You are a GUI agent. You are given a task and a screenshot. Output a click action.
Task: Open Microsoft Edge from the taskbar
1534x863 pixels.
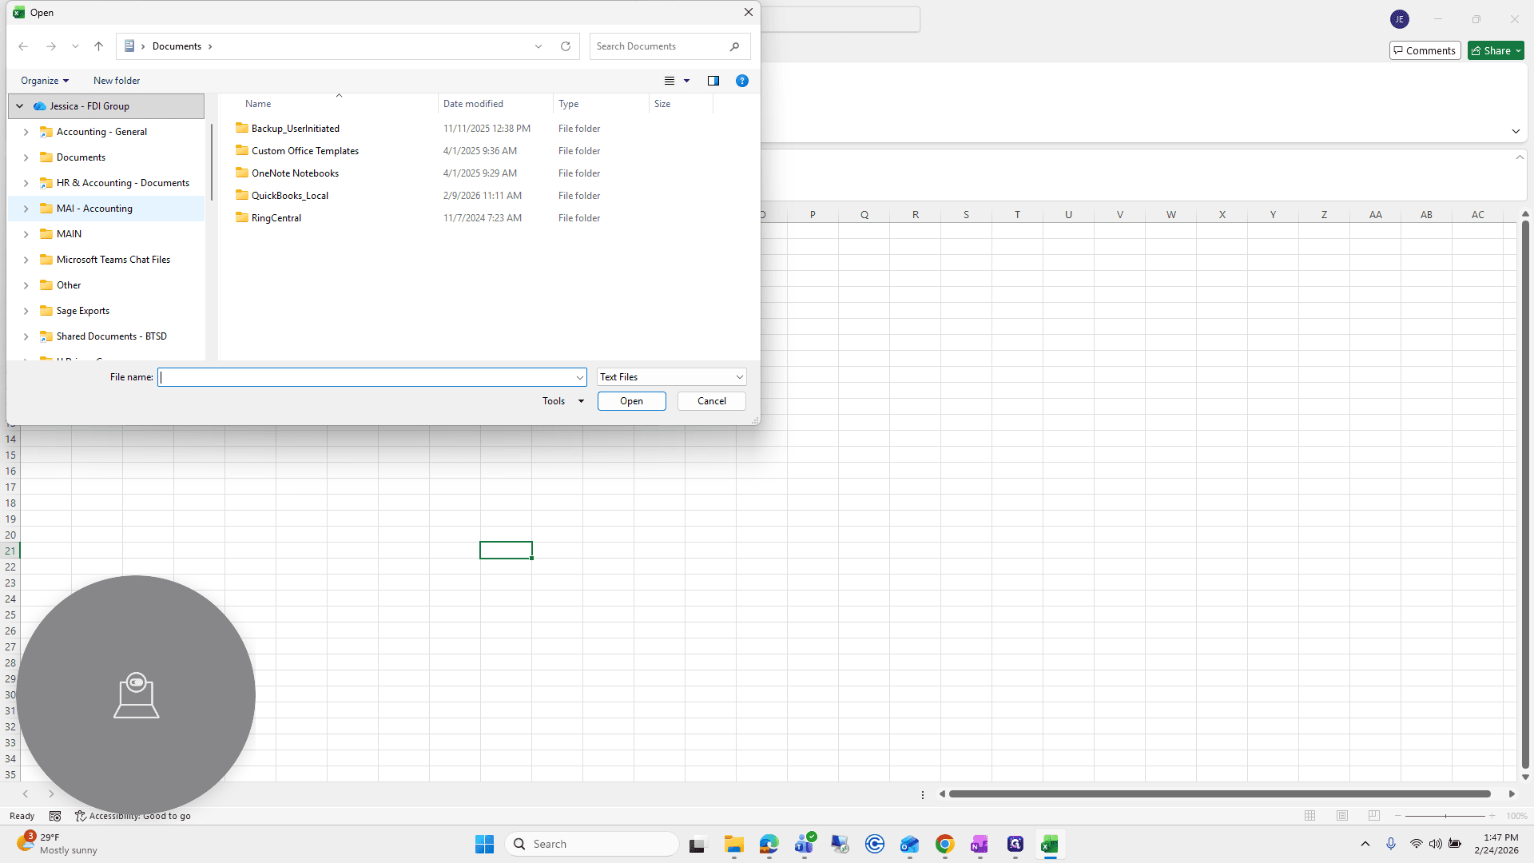pos(769,844)
